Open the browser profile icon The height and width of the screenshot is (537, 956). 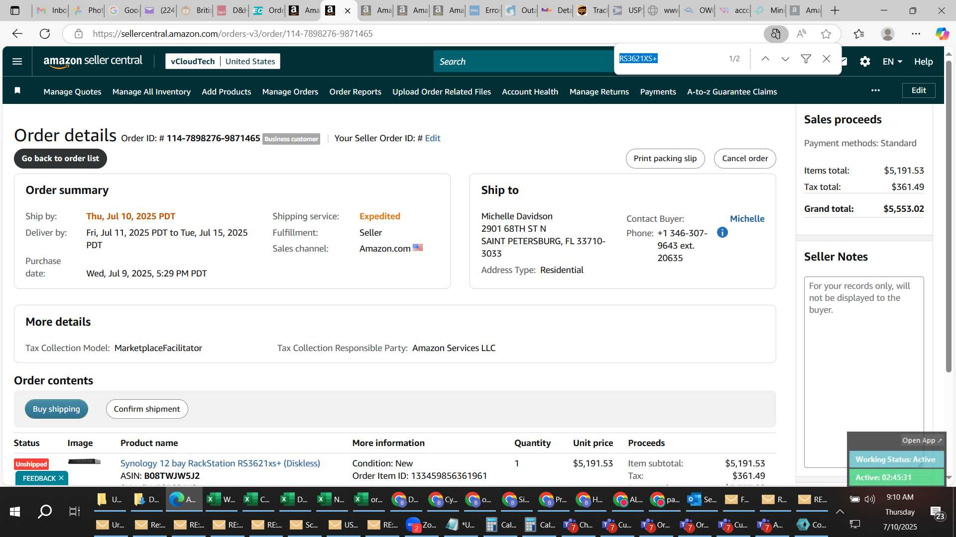[887, 33]
